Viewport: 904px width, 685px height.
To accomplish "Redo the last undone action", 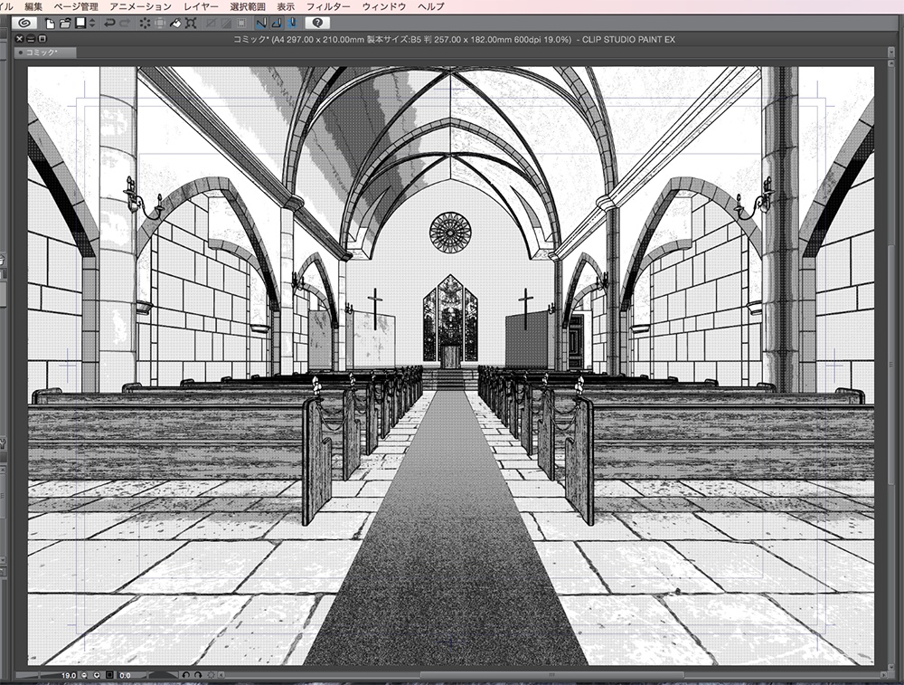I will coord(125,24).
